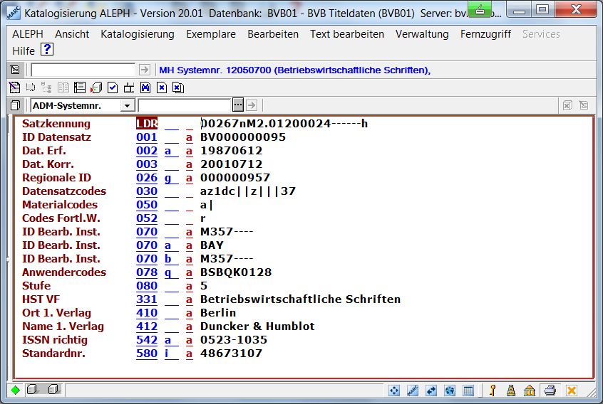This screenshot has height=404, width=603.
Task: Click the printer icon in status bar
Action: (x=550, y=390)
